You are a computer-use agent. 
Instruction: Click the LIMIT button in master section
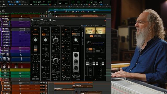point(98,51)
